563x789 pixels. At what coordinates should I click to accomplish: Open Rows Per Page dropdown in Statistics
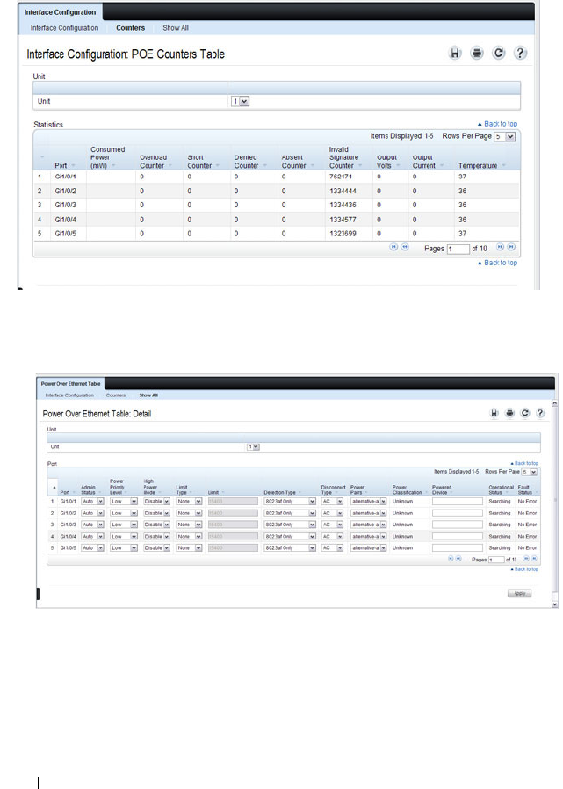505,136
